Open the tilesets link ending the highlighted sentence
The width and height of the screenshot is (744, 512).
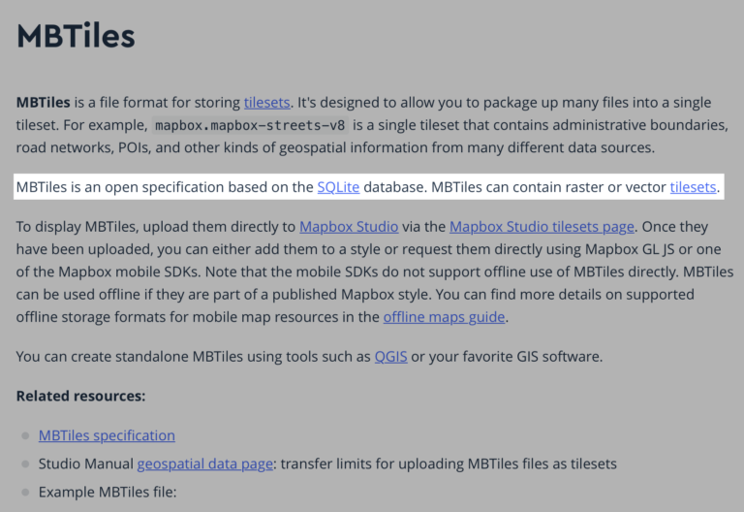click(694, 186)
